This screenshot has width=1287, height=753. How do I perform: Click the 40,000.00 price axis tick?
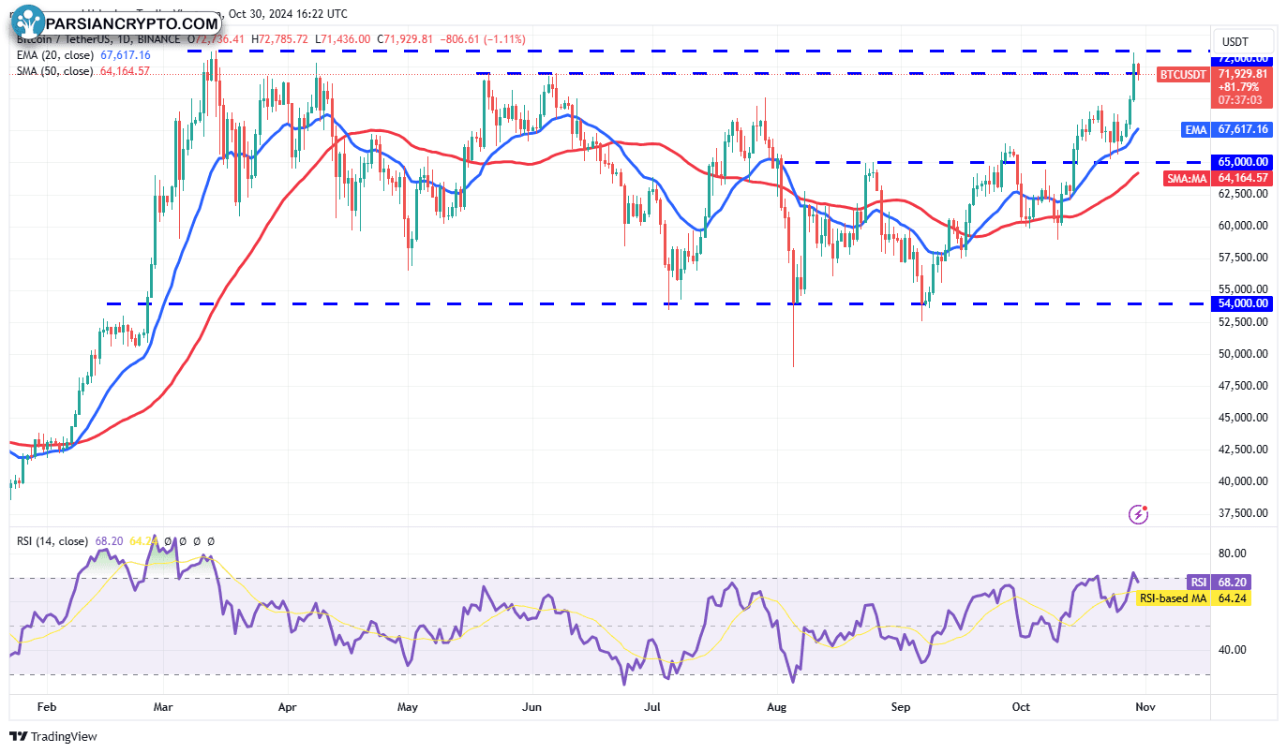1243,481
